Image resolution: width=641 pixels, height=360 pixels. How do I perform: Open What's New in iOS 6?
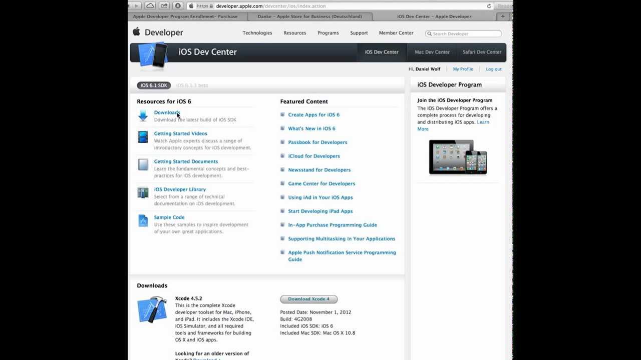311,128
